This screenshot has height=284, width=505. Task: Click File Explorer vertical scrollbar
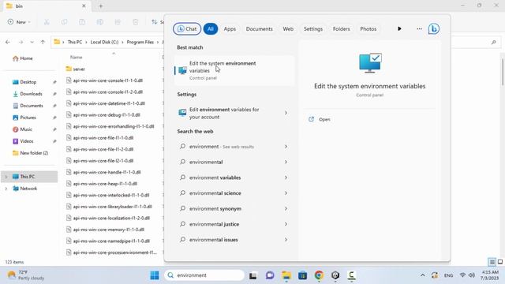[x=503, y=73]
